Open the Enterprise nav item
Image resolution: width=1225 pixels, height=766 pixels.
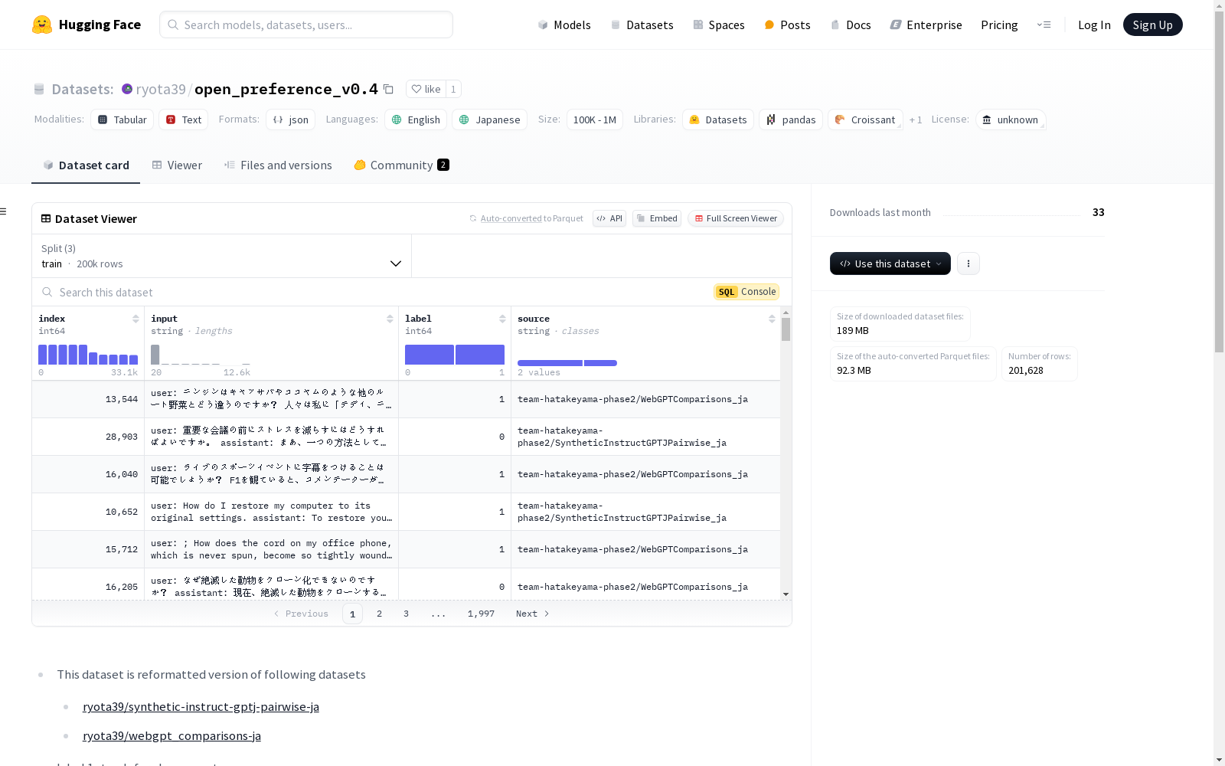coord(926,25)
